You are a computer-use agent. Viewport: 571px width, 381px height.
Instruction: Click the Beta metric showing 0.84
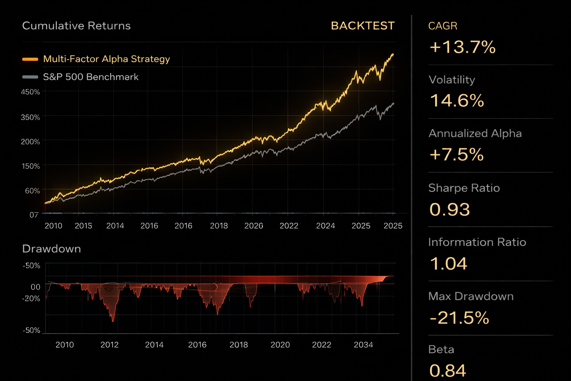[447, 369]
